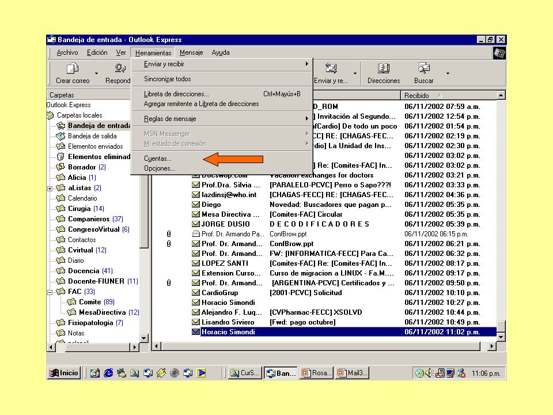
Task: Open the Mensaje menu
Action: point(191,52)
